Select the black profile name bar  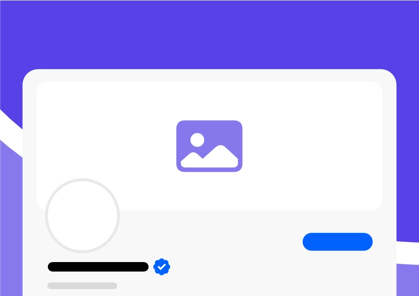coord(98,267)
